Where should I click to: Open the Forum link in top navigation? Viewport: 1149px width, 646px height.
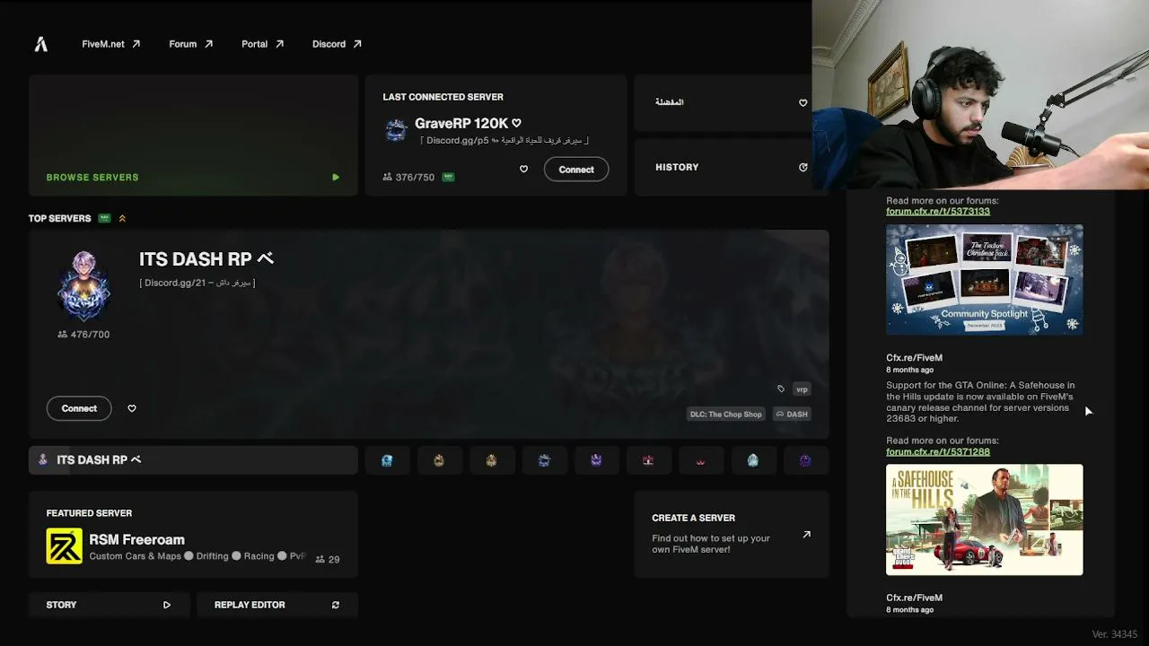point(190,44)
